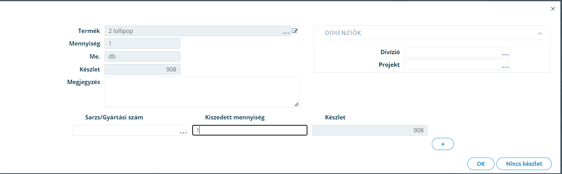Open the Sarzs/Gyártási szám lookup ellipsis
Image resolution: width=562 pixels, height=174 pixels.
183,133
